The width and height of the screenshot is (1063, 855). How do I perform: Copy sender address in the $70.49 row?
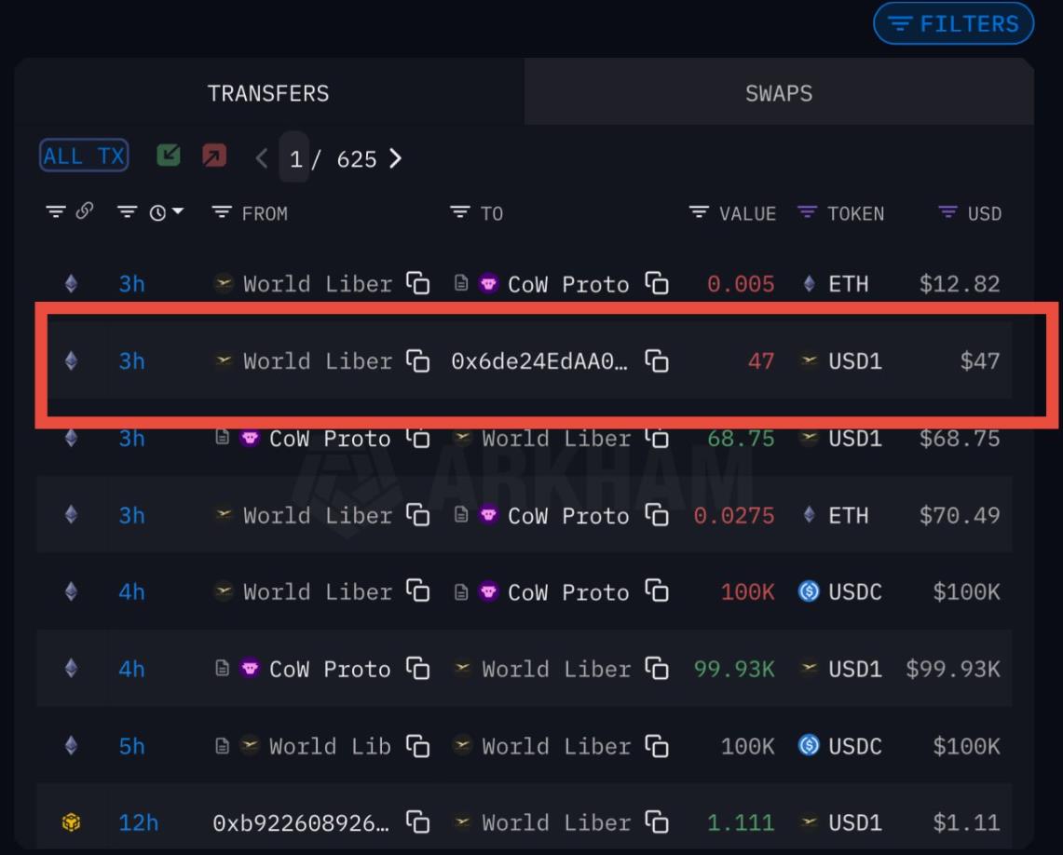[x=417, y=515]
